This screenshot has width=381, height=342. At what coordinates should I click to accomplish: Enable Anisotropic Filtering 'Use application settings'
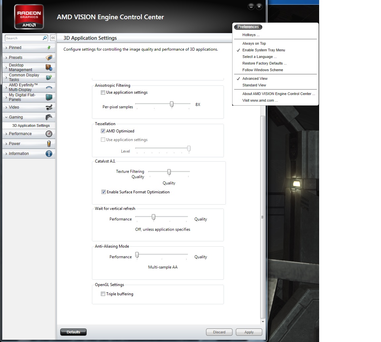[x=103, y=92]
